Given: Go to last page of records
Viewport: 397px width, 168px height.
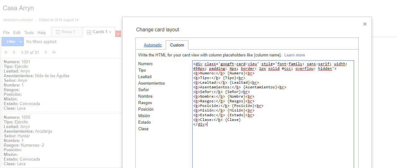Looking at the screenshot, I should click(54, 52).
